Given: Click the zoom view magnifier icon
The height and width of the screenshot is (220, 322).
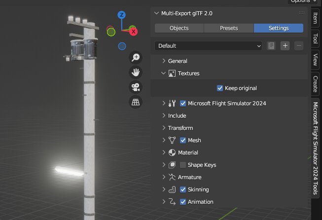Looking at the screenshot, I should pos(135,58).
